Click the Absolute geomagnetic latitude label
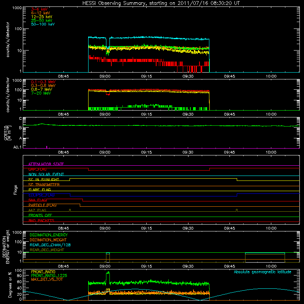Screen dimensions: 304x304 point(263,272)
